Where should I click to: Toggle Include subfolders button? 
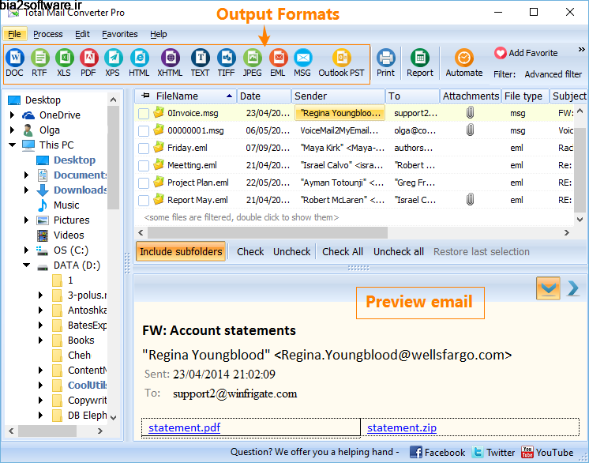(x=181, y=251)
